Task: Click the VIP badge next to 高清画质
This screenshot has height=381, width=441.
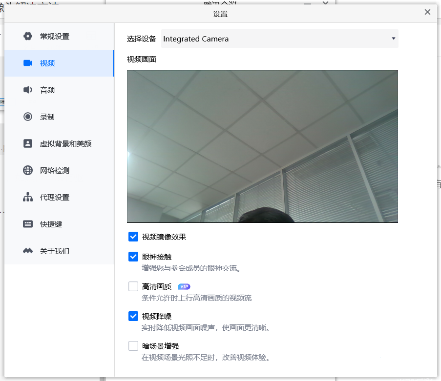Action: 184,286
